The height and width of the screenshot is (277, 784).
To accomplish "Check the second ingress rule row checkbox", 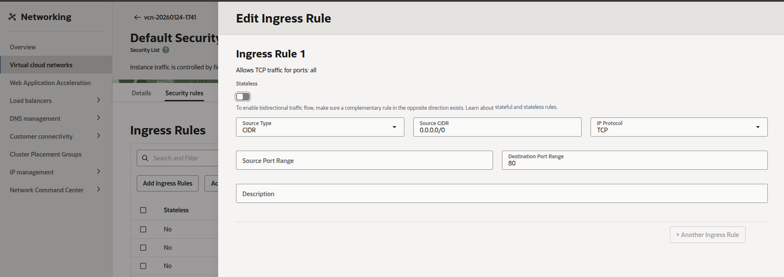I will pos(143,248).
